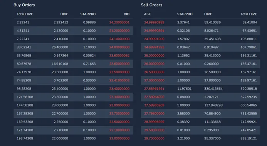The width and height of the screenshot is (267, 146).
Task: Select ask price 26.00000000
Action: click(154, 64)
